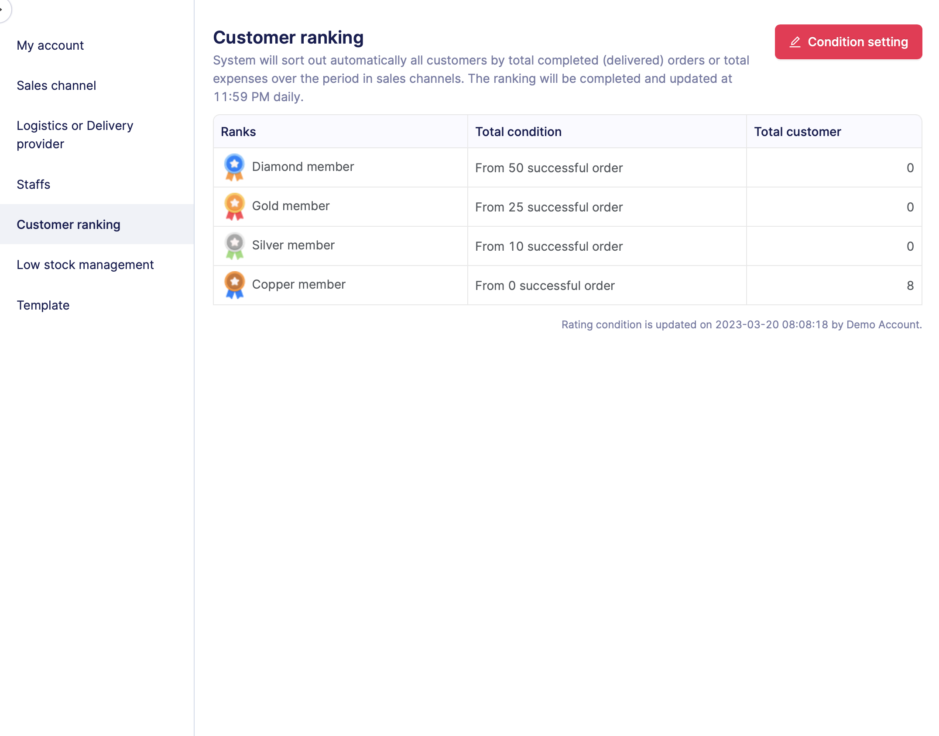This screenshot has height=736, width=939.
Task: Navigate to the Staffs section
Action: (34, 184)
